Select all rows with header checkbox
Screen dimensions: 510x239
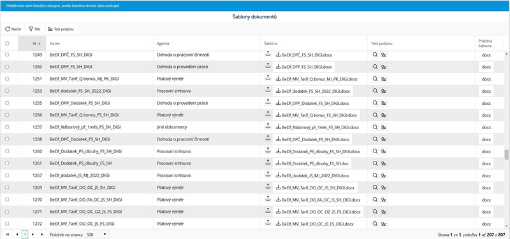click(x=7, y=43)
